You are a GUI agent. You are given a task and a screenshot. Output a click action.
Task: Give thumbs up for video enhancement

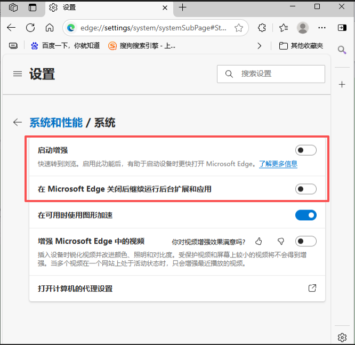259,242
